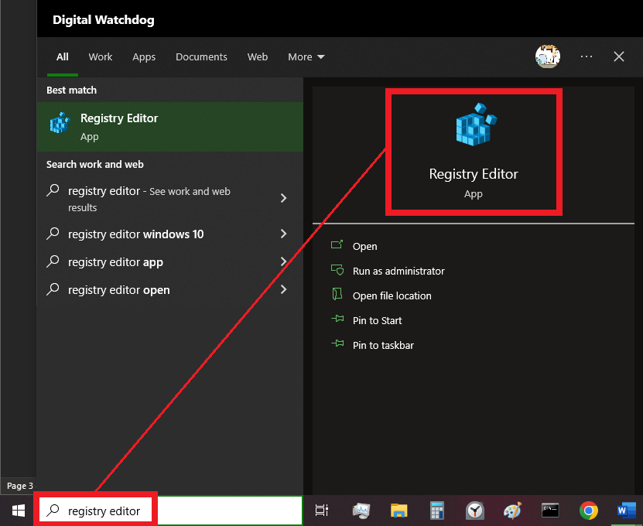Viewport: 643px width, 526px height.
Task: Expand 'registry editor app' suggestion arrow
Action: (x=283, y=262)
